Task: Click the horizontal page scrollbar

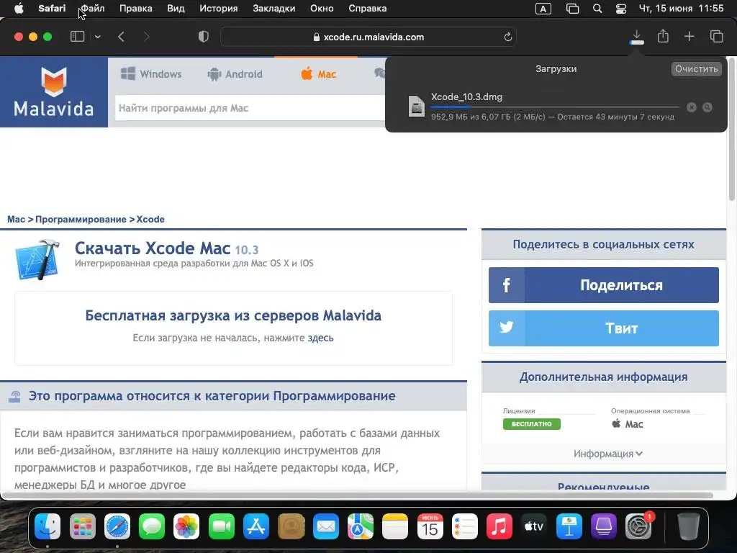Action: 357,495
